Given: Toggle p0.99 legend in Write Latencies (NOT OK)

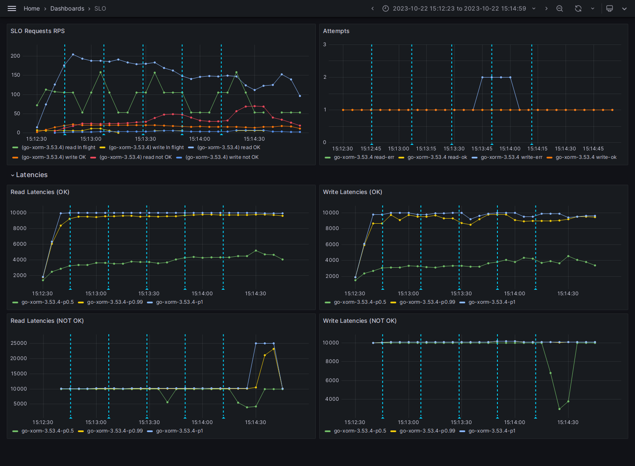Looking at the screenshot, I should point(427,431).
